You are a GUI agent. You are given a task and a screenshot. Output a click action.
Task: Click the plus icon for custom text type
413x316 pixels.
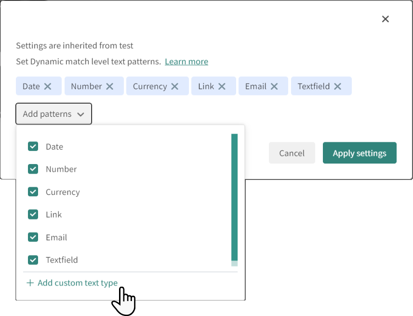(x=30, y=283)
